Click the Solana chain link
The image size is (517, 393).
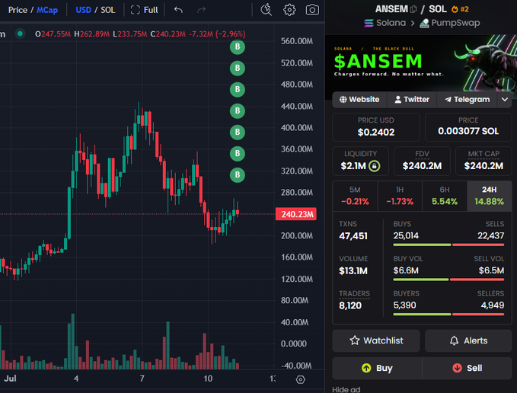click(x=385, y=23)
